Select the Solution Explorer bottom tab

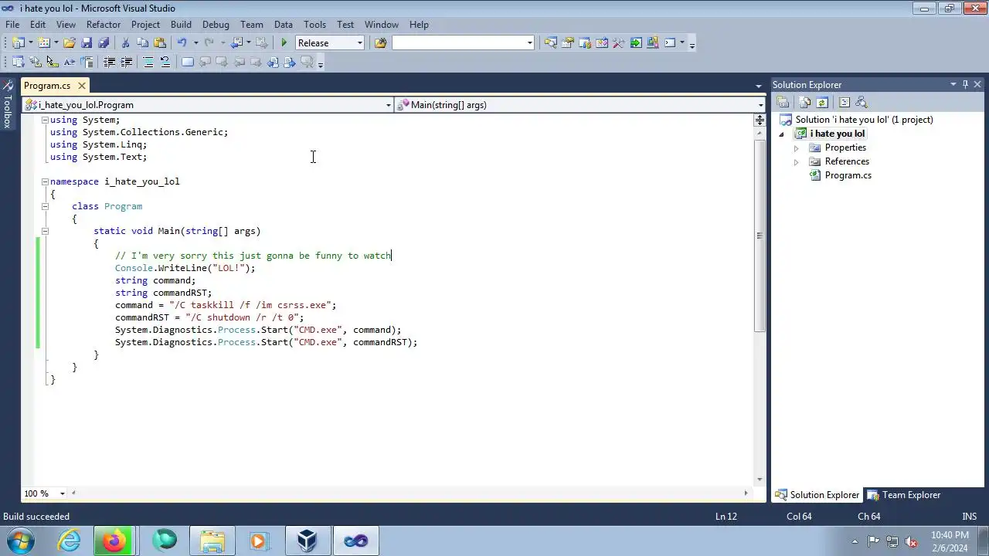817,495
